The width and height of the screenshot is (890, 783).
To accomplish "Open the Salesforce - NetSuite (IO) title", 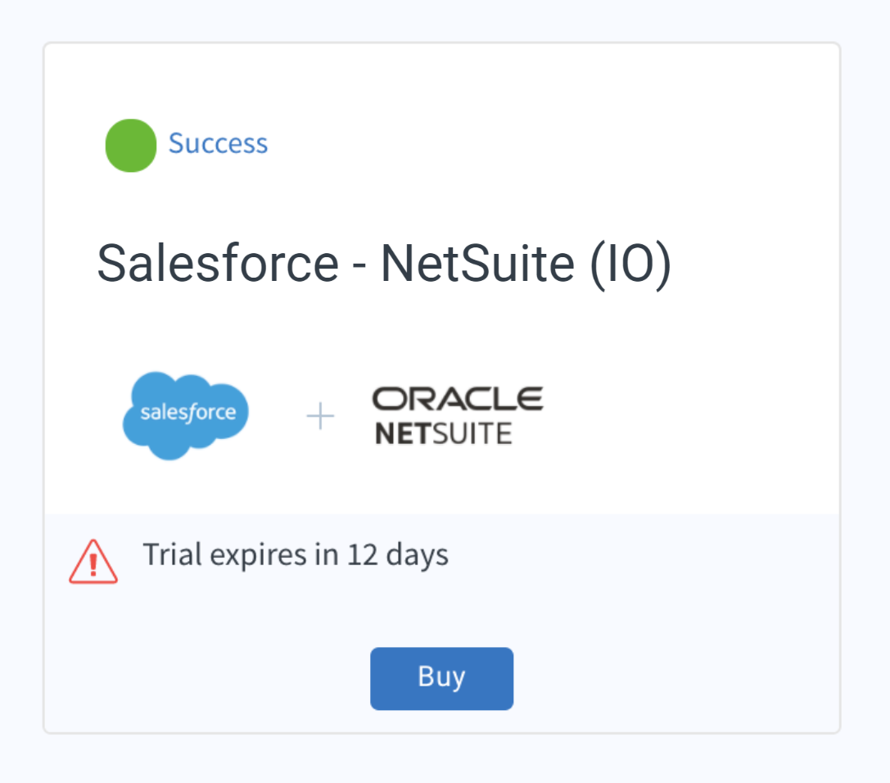I will [x=384, y=264].
